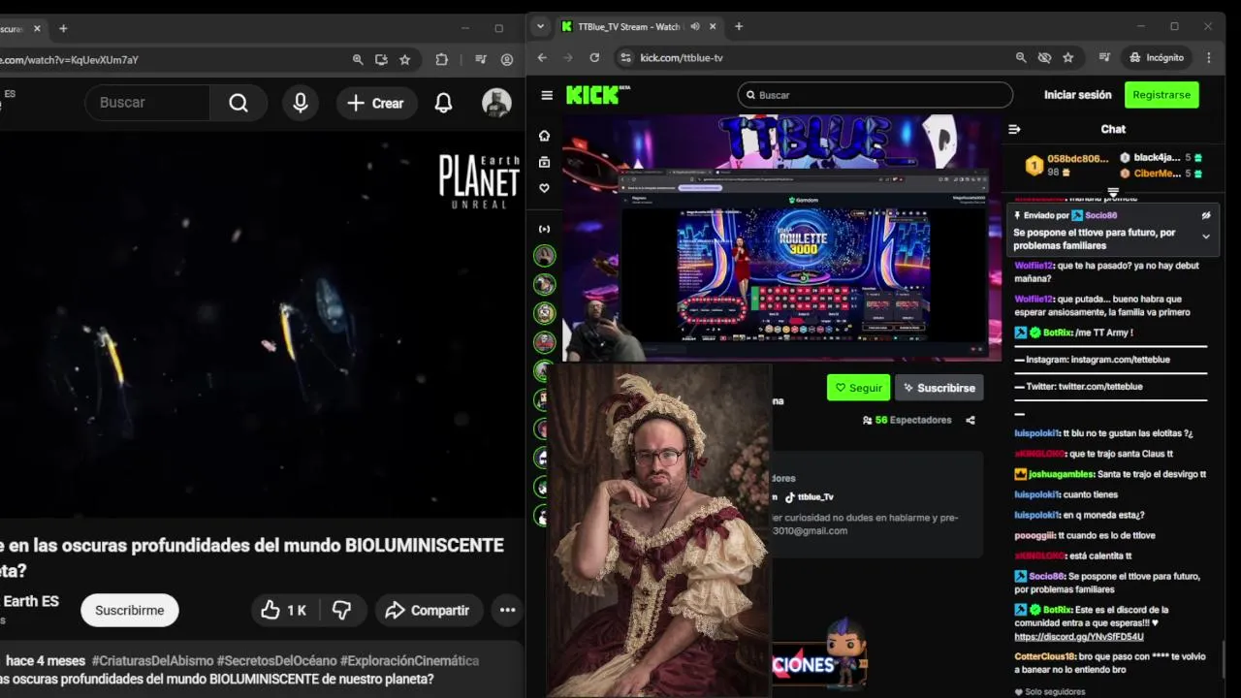Image resolution: width=1241 pixels, height=698 pixels.
Task: Bookmark YouTube page star icon
Action: (404, 60)
